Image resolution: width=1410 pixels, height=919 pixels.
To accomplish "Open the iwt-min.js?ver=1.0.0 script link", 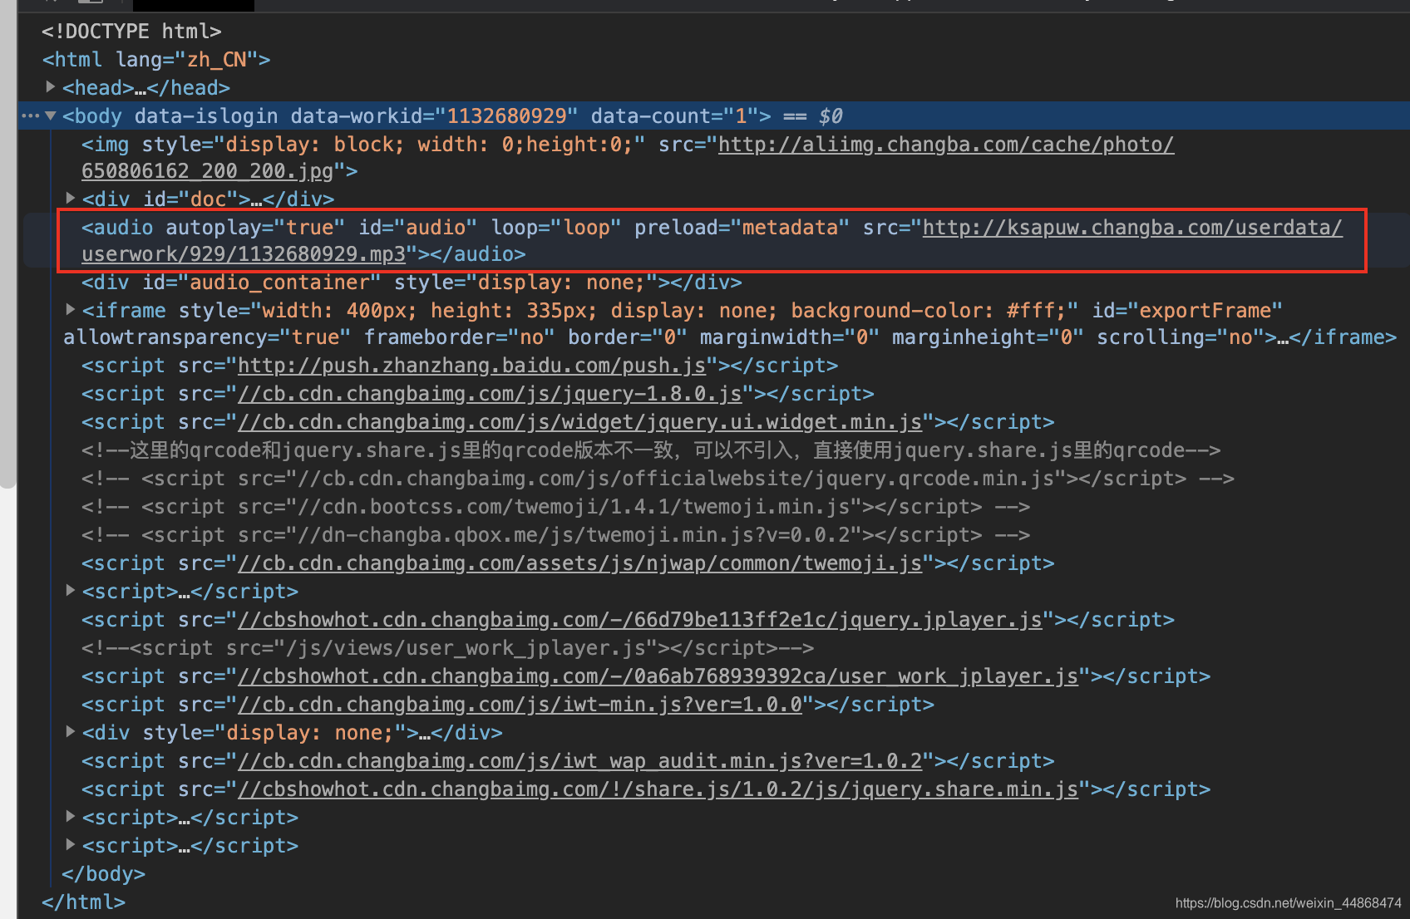I will point(520,705).
